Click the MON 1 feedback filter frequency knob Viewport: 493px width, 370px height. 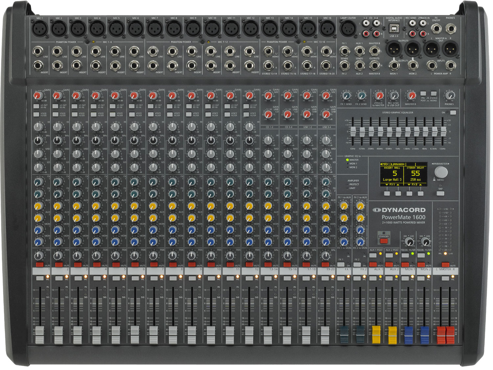point(410,242)
